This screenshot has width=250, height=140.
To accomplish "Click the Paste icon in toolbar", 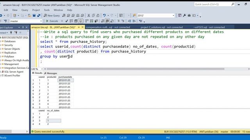I will tap(98, 16).
